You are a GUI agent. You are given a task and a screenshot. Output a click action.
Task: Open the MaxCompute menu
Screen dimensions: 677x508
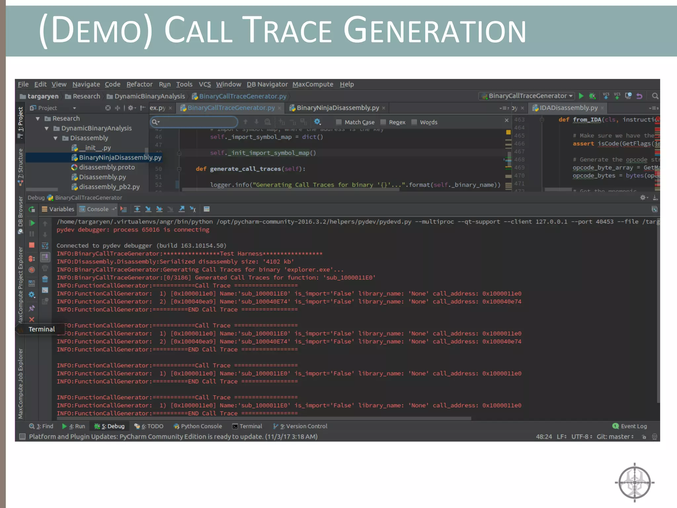313,84
